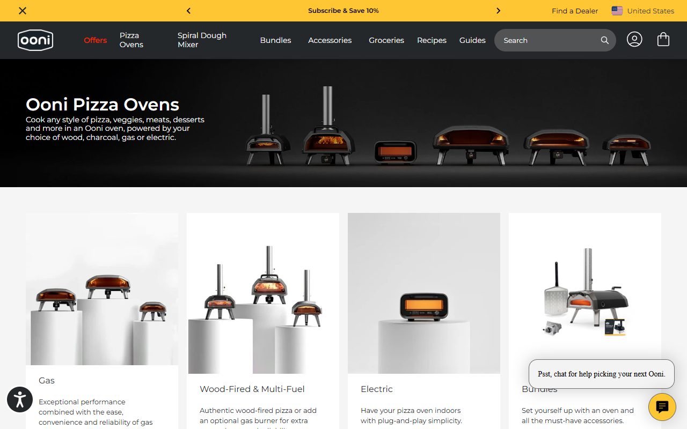Screen dimensions: 687x429
Task: Show previous announcement with left arrow
Action: click(x=188, y=11)
